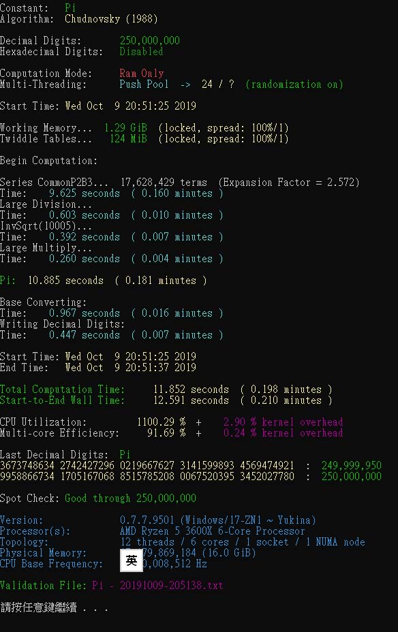Image resolution: width=398 pixels, height=632 pixels.
Task: Click the red Ram Only text
Action: (142, 74)
